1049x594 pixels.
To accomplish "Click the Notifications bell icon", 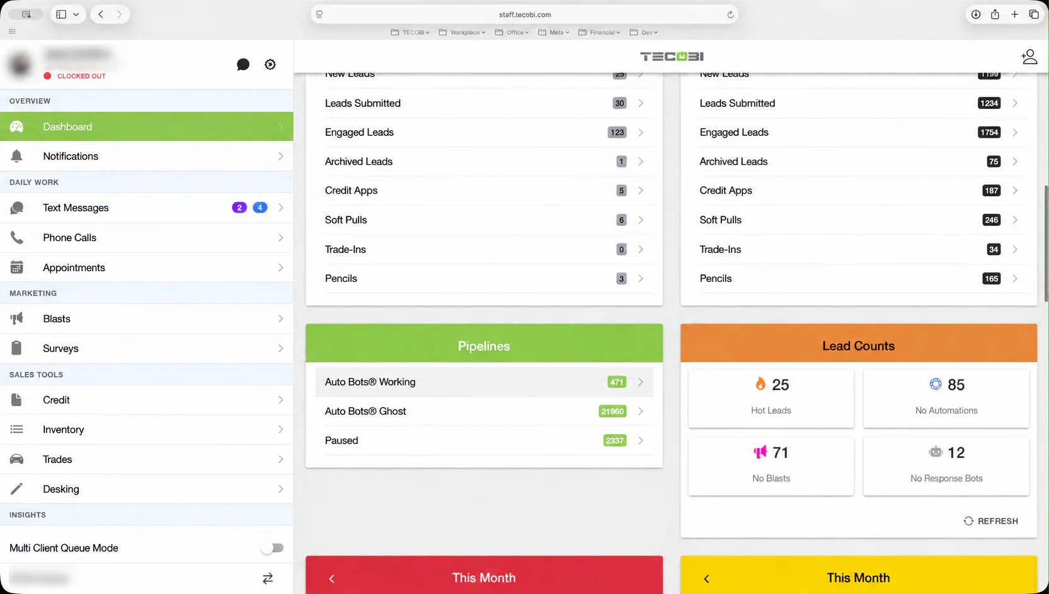I will 17,156.
